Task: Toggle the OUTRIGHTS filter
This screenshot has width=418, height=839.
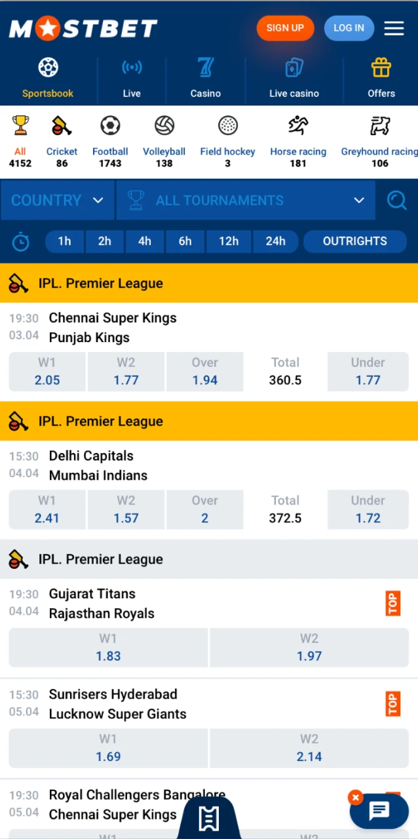Action: 354,241
